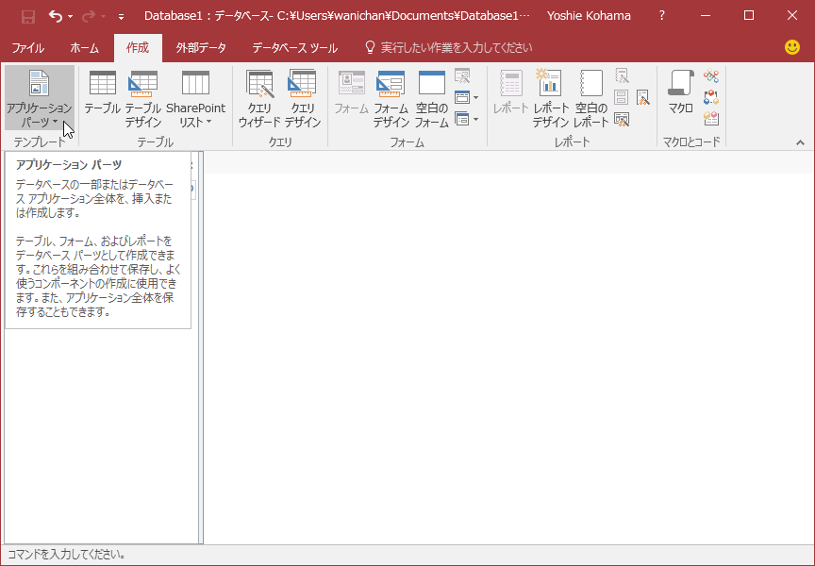The image size is (815, 566).
Task: Switch to the ホーム (Home) tab
Action: click(x=84, y=48)
